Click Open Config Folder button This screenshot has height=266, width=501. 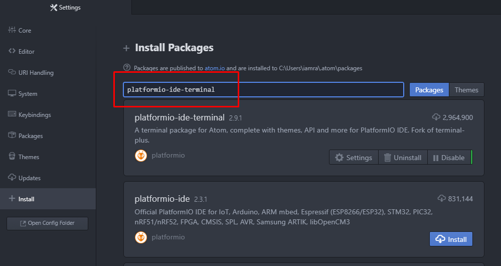click(47, 223)
